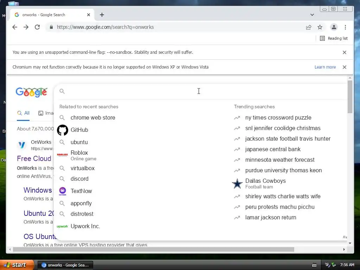Open Chromium three-dot menu
360x270 pixels.
pyautogui.click(x=345, y=27)
